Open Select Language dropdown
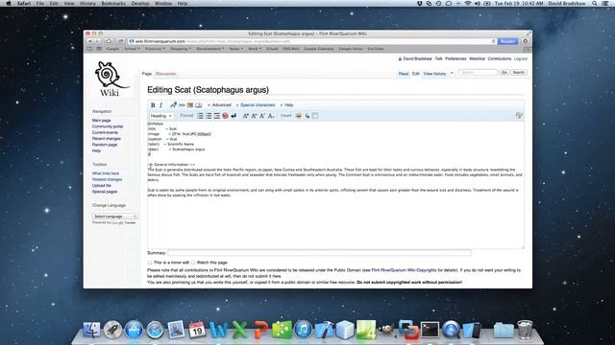615x345 pixels. (114, 217)
